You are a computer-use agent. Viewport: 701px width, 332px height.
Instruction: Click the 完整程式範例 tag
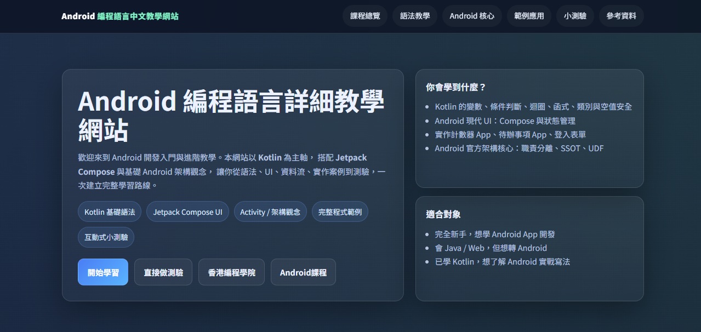tap(340, 211)
